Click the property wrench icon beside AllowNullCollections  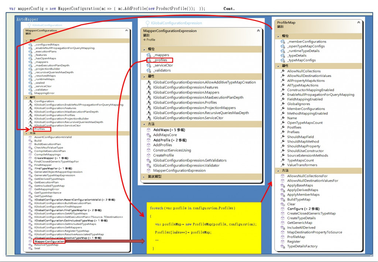coord(282,71)
